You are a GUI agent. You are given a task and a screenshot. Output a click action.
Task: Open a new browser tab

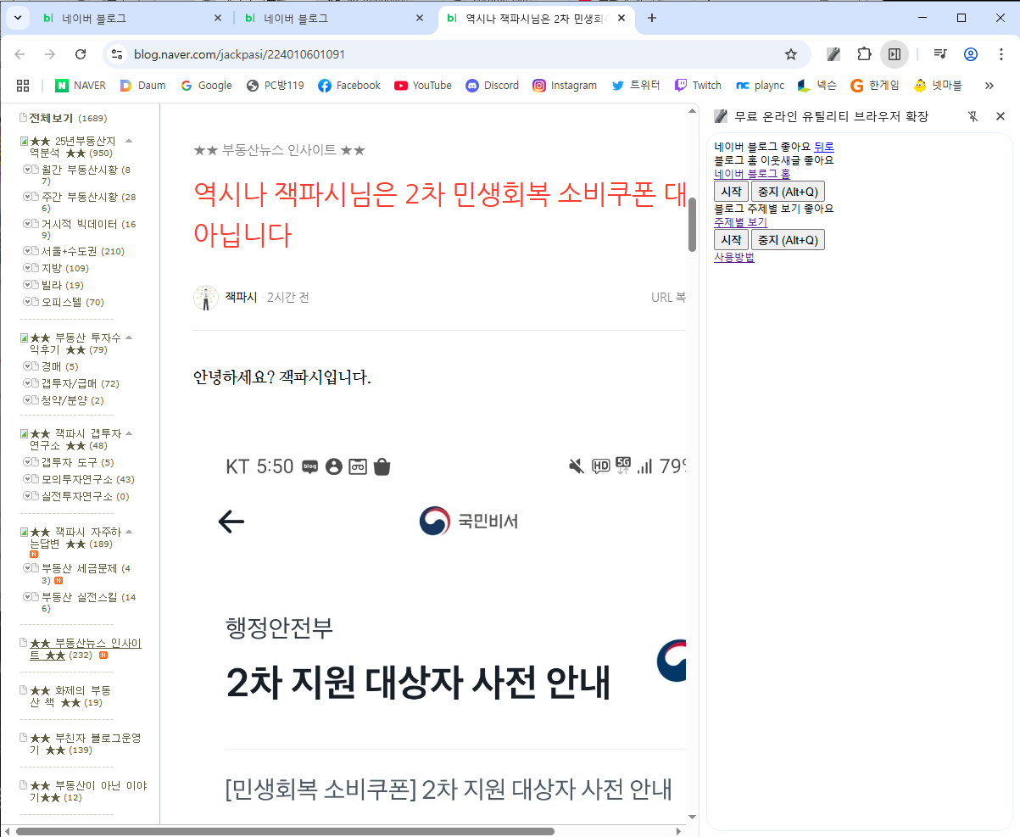coord(651,18)
